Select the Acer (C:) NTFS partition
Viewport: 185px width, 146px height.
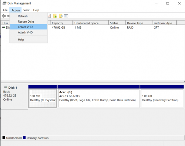pos(99,98)
